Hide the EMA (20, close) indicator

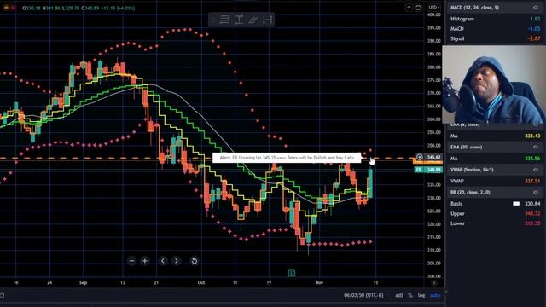tap(536, 147)
